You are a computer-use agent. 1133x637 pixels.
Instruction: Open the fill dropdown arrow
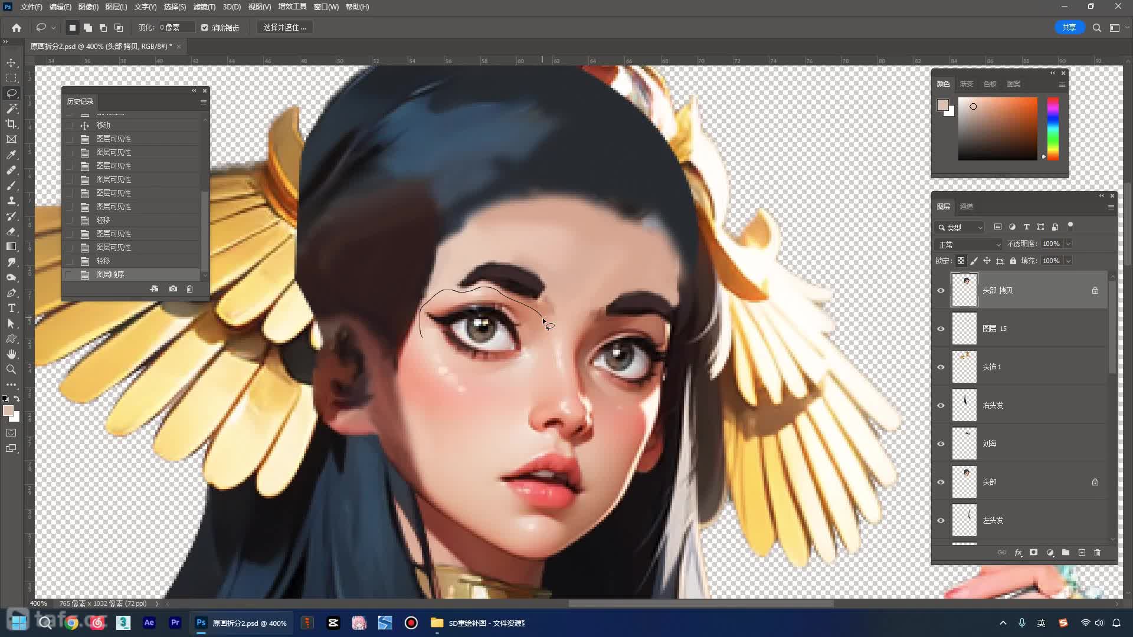1068,261
